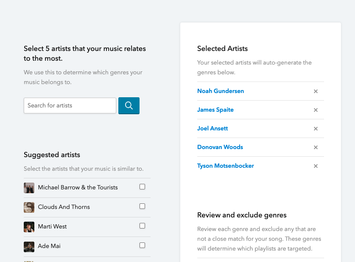Focus the Search for artists field

[x=70, y=106]
